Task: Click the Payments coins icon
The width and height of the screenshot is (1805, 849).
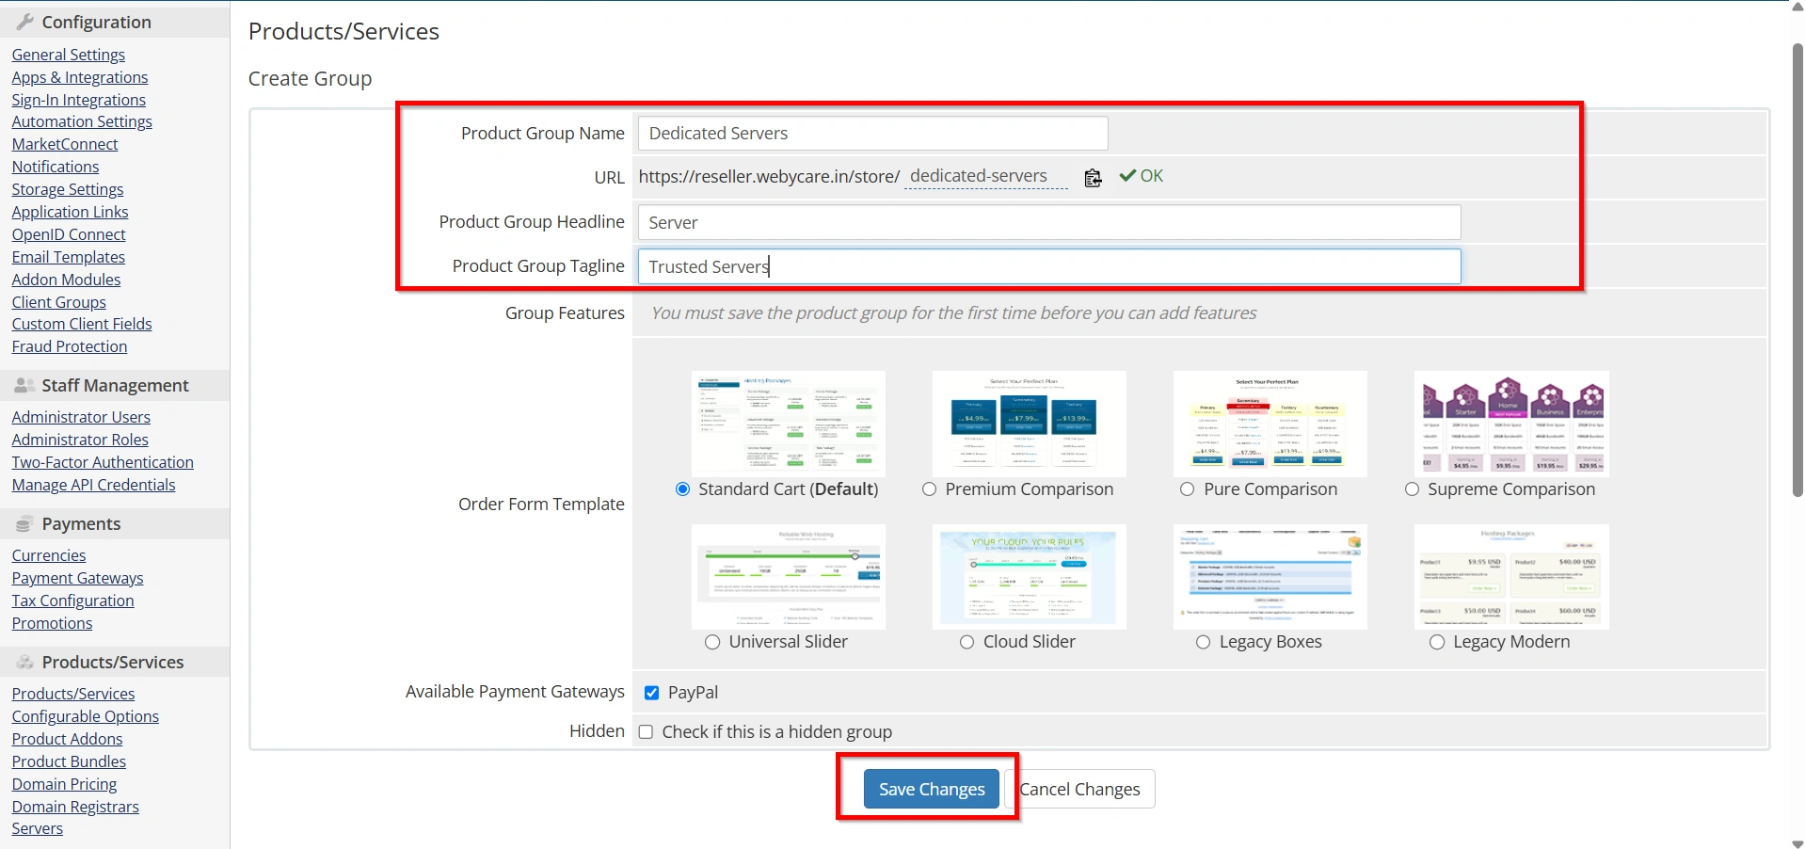Action: [24, 524]
